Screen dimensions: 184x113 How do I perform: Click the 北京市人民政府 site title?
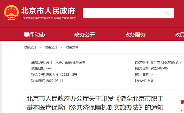[x=48, y=11]
